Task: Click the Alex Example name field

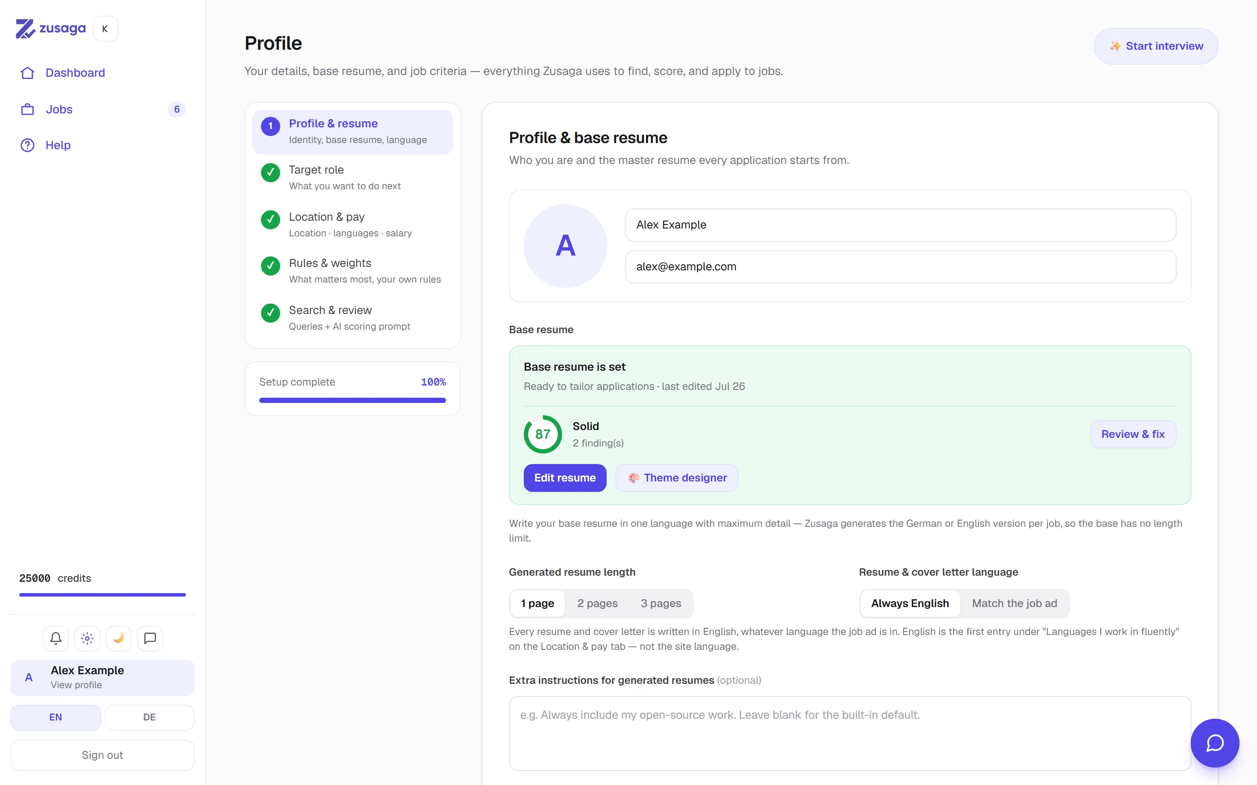Action: pyautogui.click(x=900, y=225)
